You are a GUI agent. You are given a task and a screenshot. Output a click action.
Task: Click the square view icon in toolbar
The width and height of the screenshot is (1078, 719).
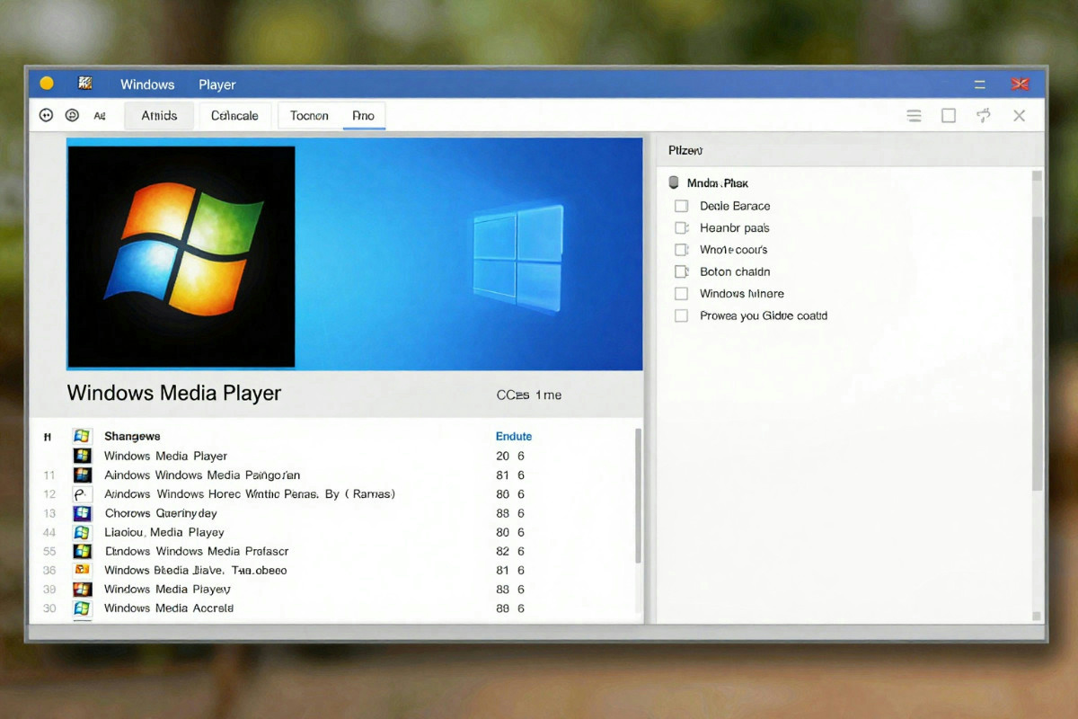click(x=949, y=115)
